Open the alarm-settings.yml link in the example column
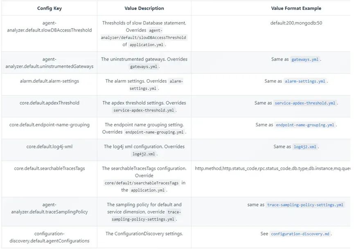The image size is (354, 249). click(305, 81)
